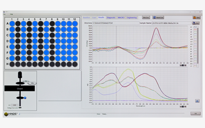Screen dimensions: 205x128
Task: Open the File menu
Action: (4, 14)
